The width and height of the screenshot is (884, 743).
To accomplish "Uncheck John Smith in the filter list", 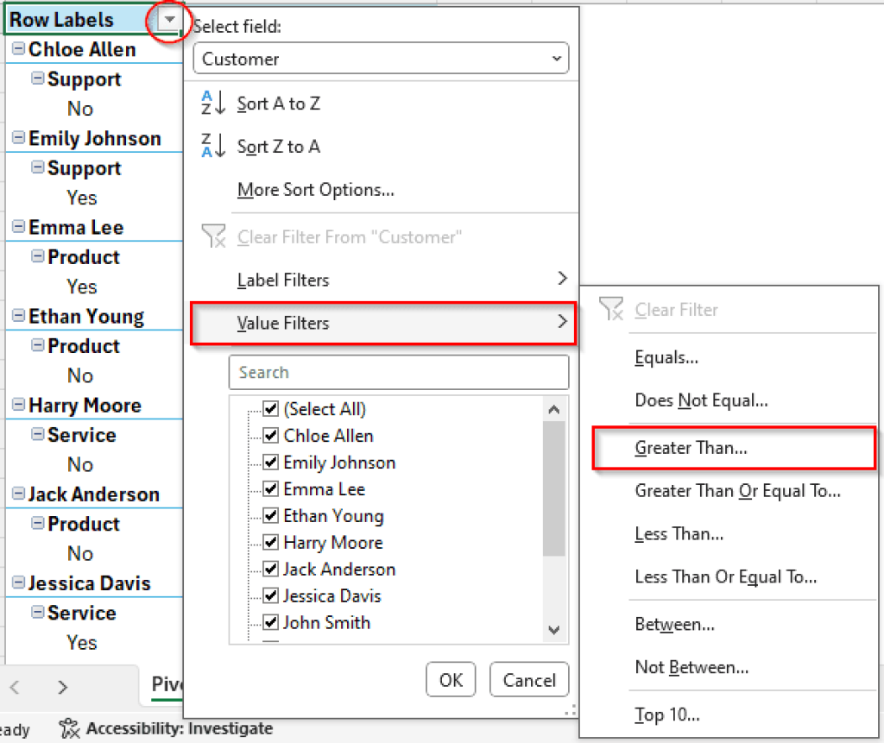I will tap(270, 622).
